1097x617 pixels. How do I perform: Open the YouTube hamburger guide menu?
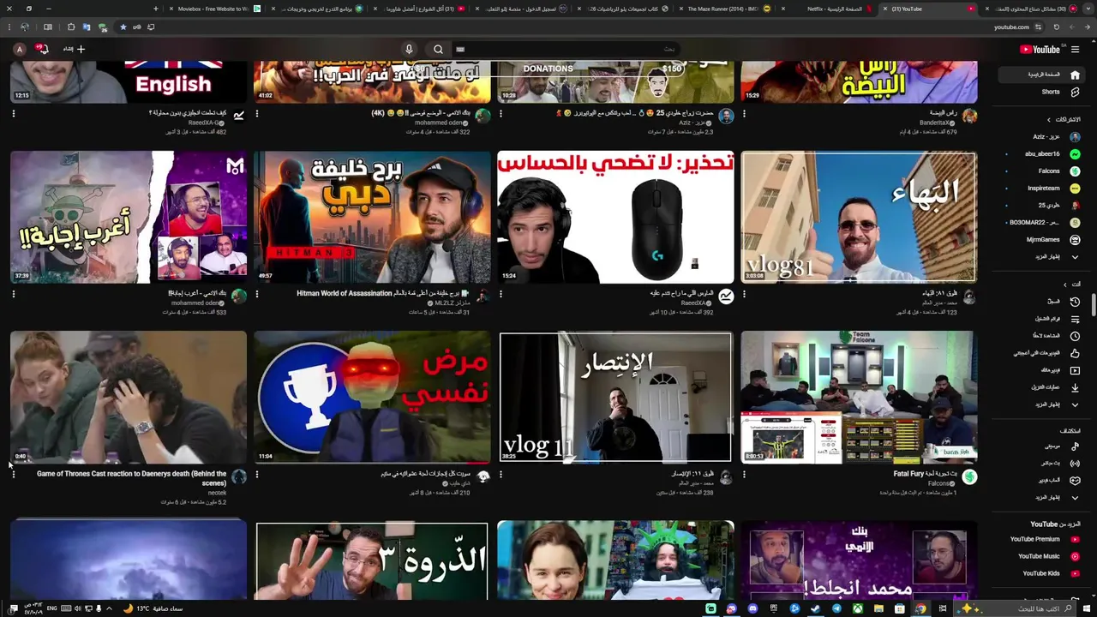pyautogui.click(x=1075, y=50)
